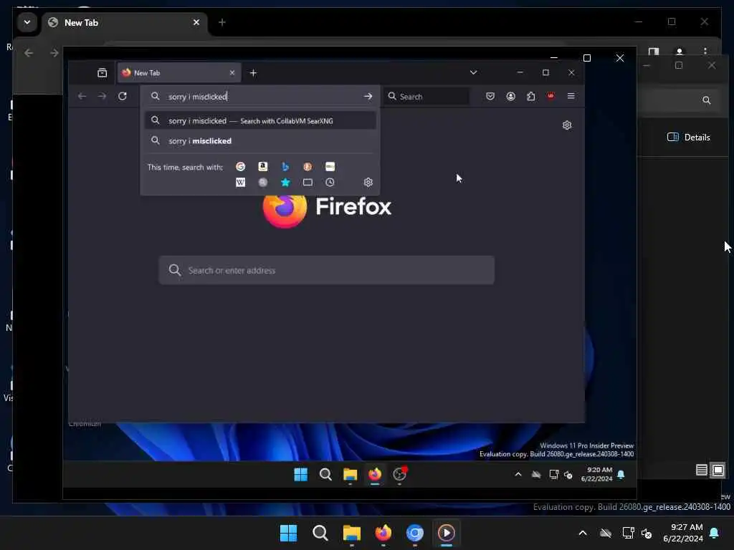Open host taskbar media player
Image resolution: width=734 pixels, height=550 pixels.
446,533
